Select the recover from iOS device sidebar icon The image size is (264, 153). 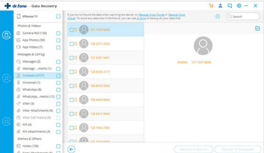[x=6, y=35]
